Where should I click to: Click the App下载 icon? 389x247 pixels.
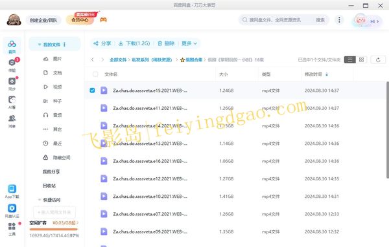point(12,189)
